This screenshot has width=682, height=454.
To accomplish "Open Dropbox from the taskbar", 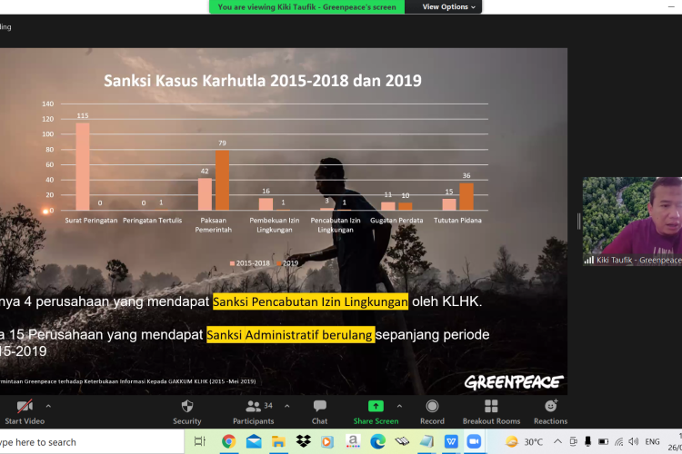I will 303,441.
